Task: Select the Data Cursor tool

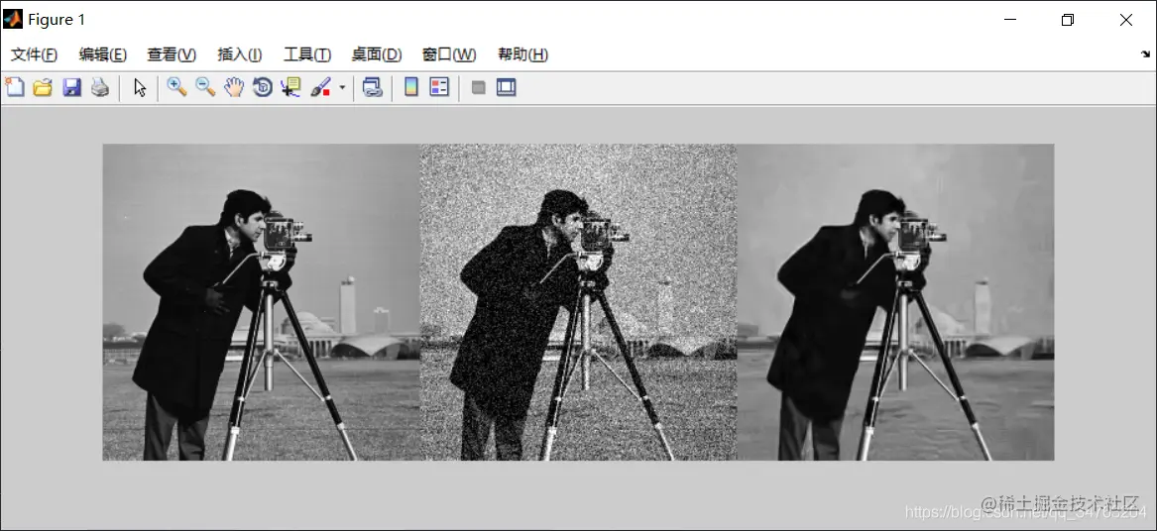Action: pos(290,88)
